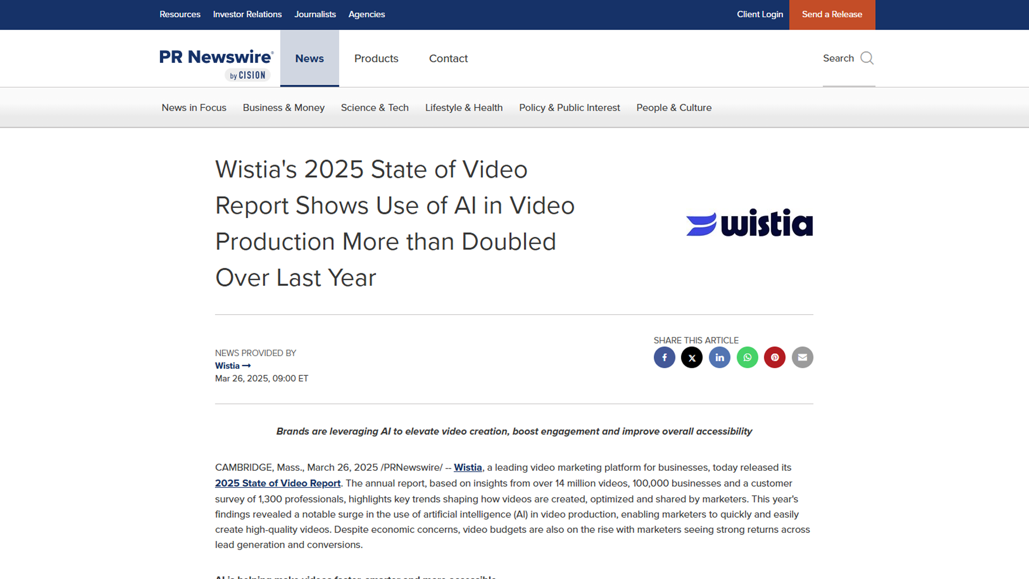Share article on X (Twitter)
This screenshot has width=1029, height=579.
pos(692,358)
